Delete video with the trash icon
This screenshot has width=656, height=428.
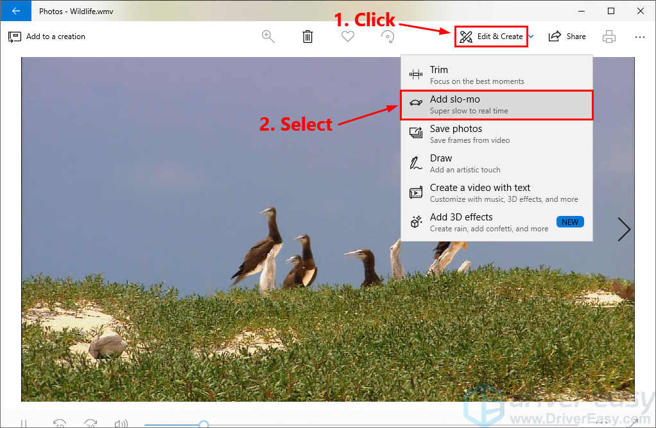click(307, 37)
